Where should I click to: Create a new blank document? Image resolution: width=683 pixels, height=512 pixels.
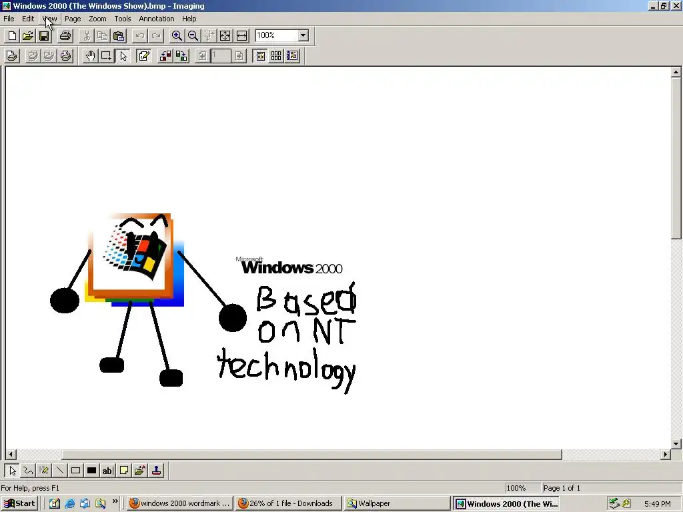12,36
